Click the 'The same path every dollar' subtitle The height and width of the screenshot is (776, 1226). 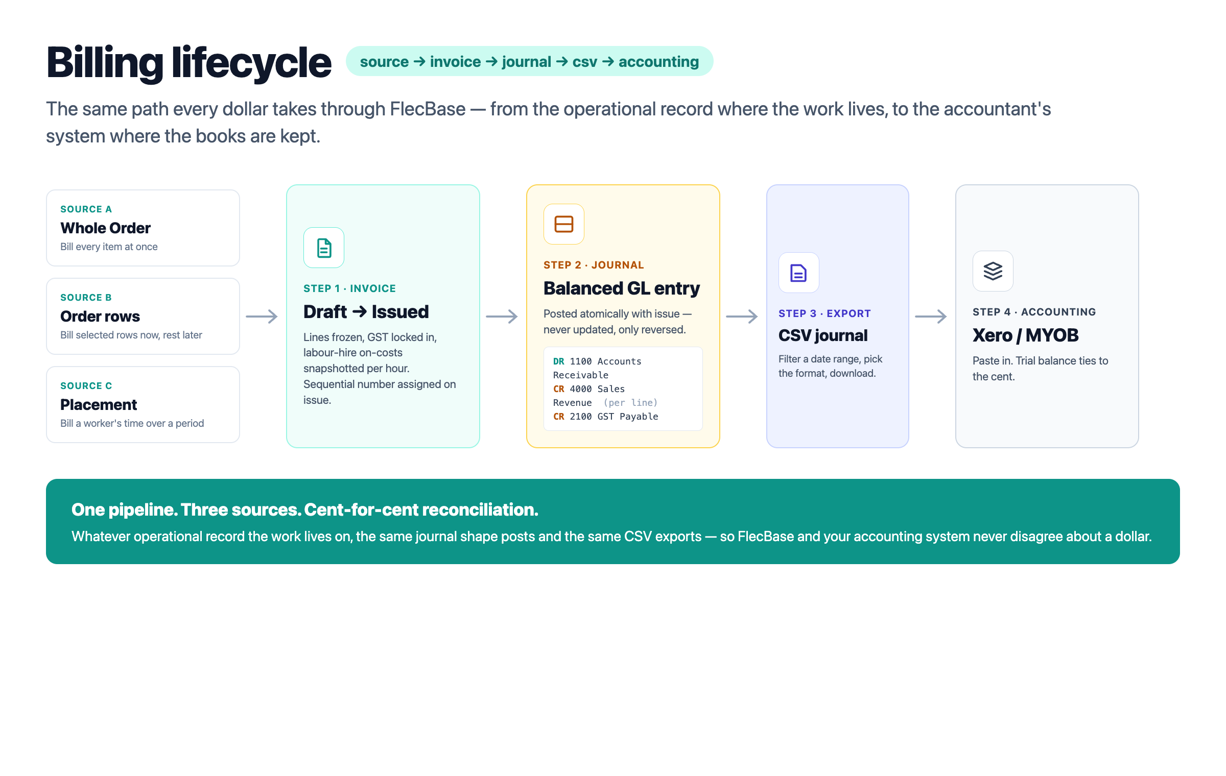(x=548, y=123)
